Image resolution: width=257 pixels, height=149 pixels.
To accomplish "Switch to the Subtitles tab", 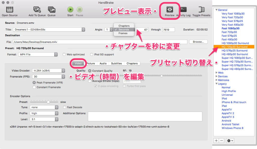I will pyautogui.click(x=116, y=63).
